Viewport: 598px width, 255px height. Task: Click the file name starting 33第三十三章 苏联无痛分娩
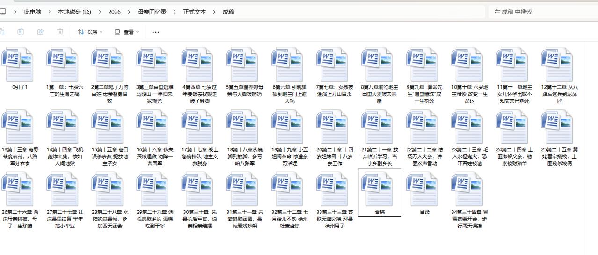(x=335, y=219)
